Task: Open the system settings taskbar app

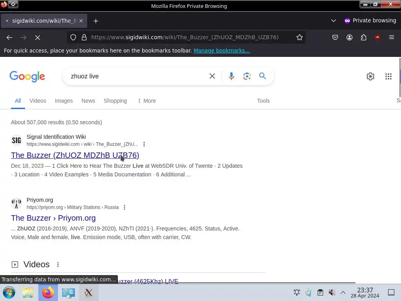Action: pyautogui.click(x=68, y=292)
